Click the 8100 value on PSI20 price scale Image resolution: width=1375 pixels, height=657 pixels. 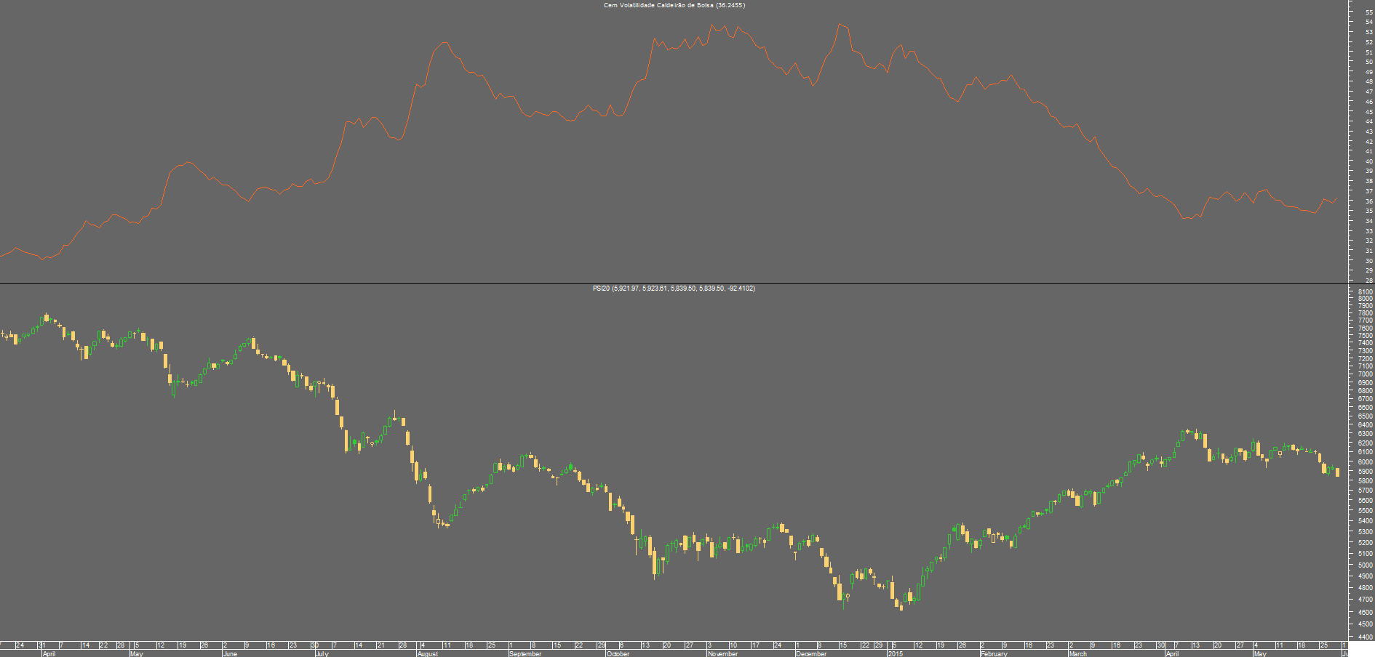click(x=1365, y=291)
